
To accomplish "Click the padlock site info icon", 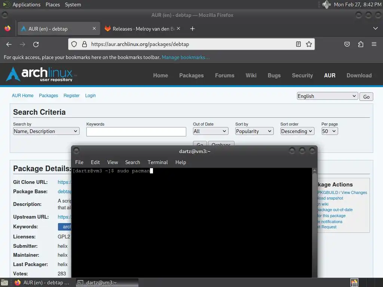I will (x=85, y=44).
